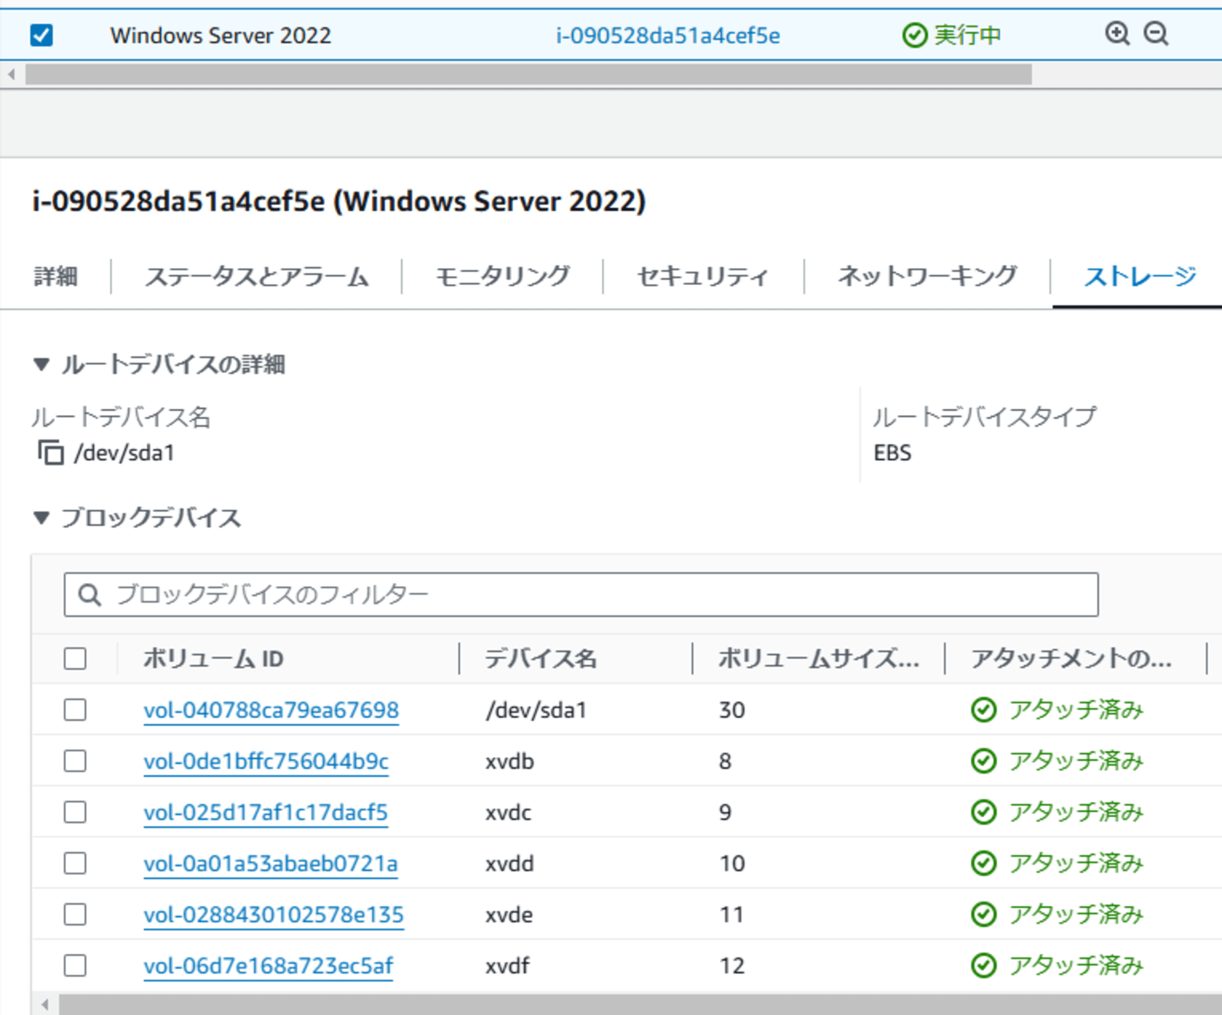Click the EBS root device type value
This screenshot has height=1015, width=1222.
(x=892, y=452)
